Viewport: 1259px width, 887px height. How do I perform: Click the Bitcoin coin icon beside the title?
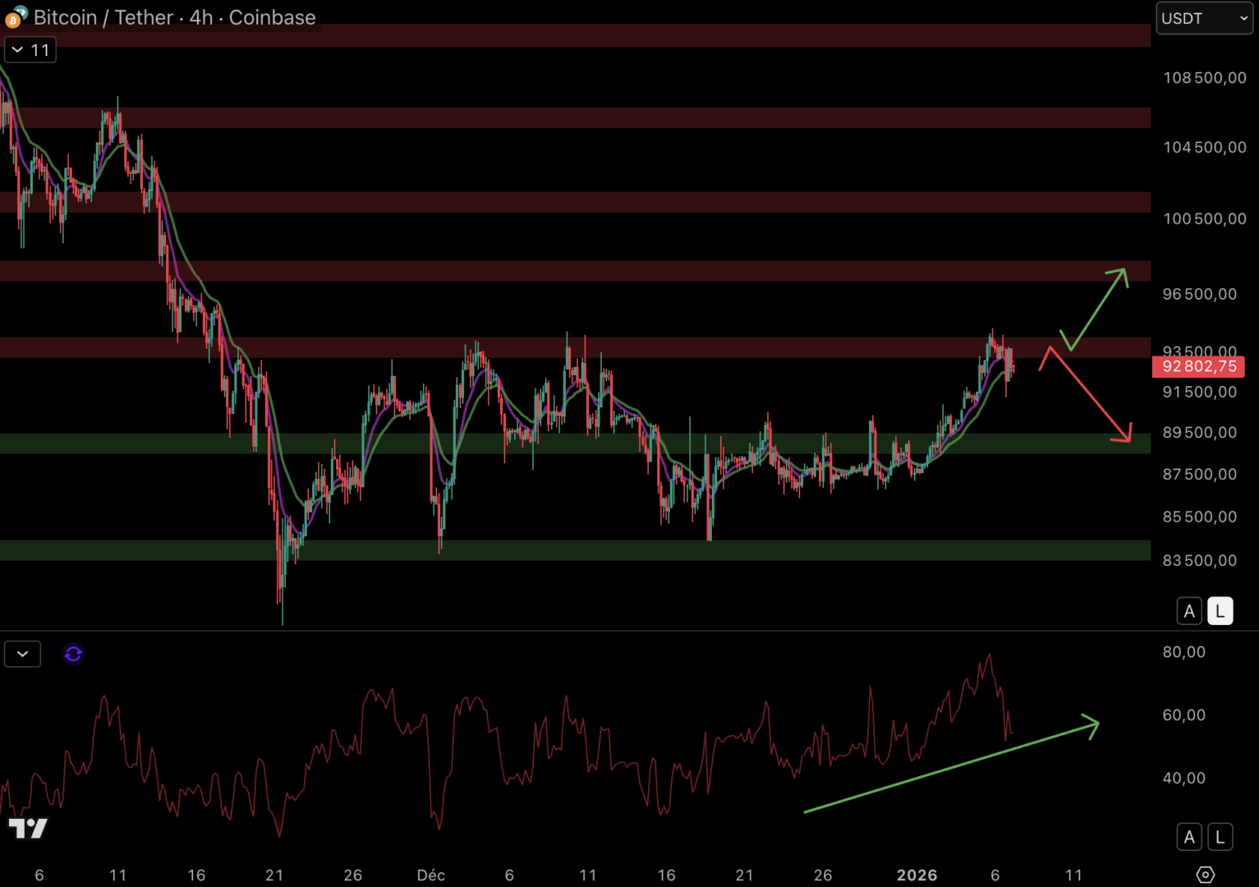click(15, 17)
